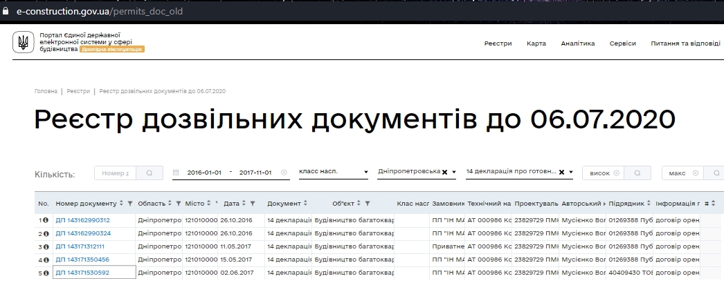
Task: Click start date 2016-01-01 field
Action: click(x=204, y=173)
